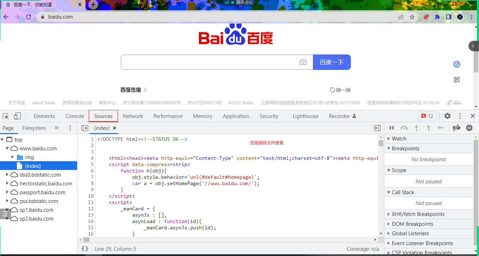Collapse the Watch section
Screen dimensions: 479x256
[429, 139]
